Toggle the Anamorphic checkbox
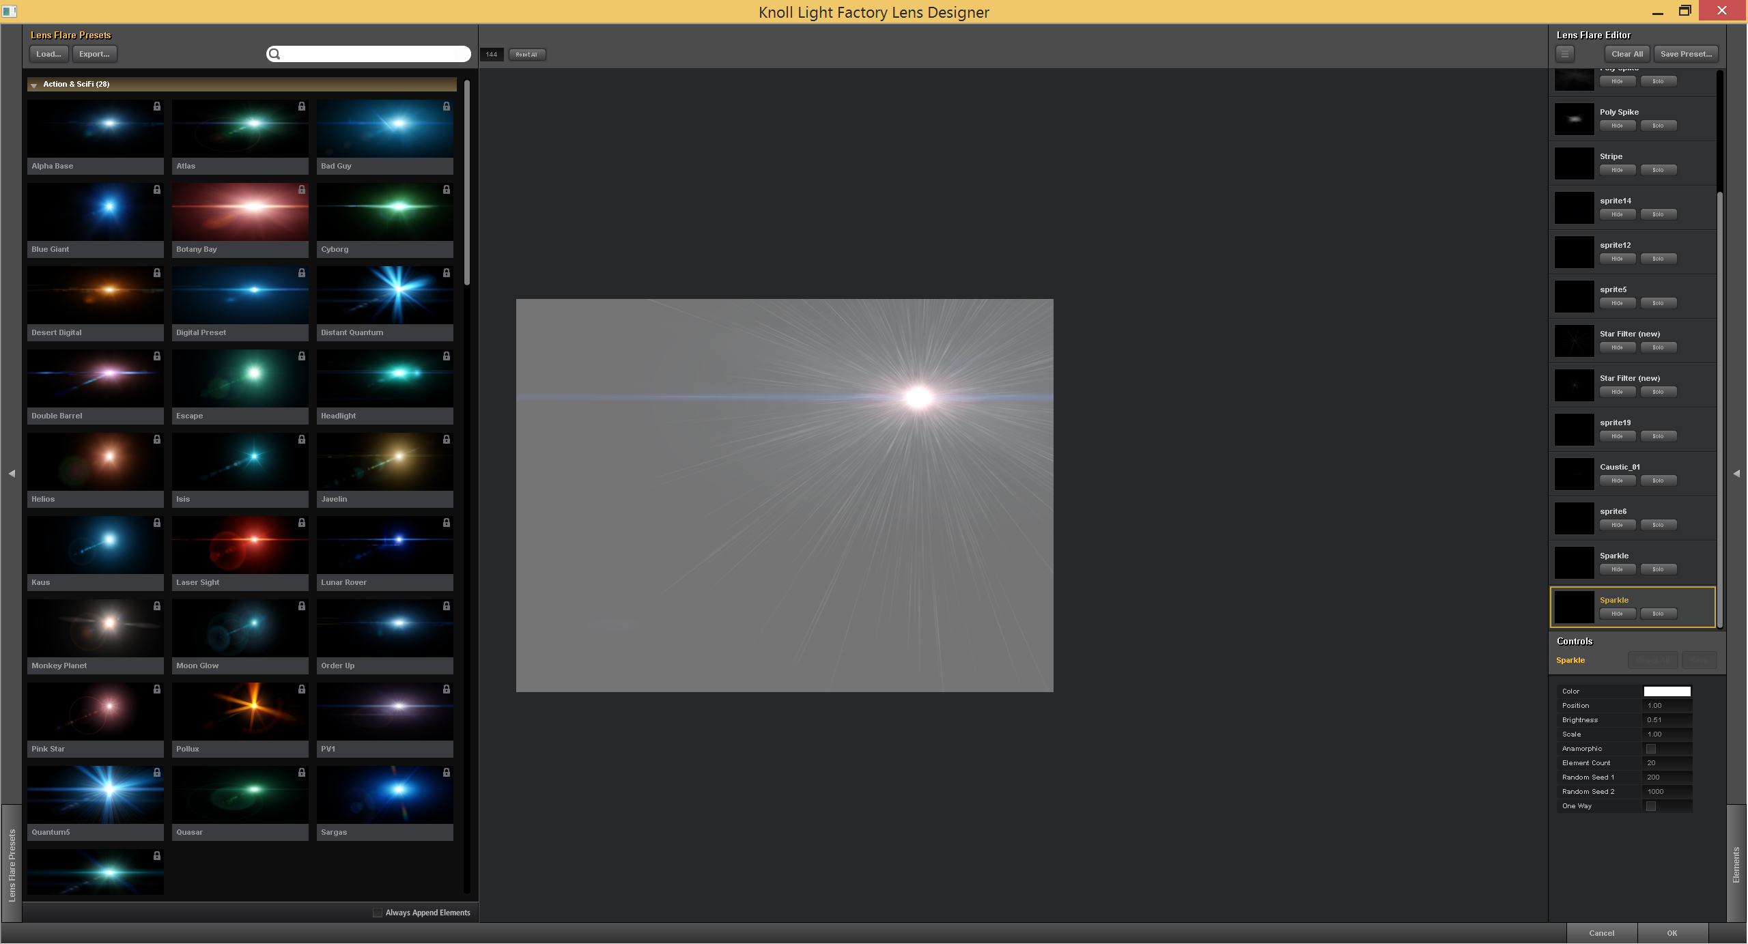 (x=1651, y=749)
